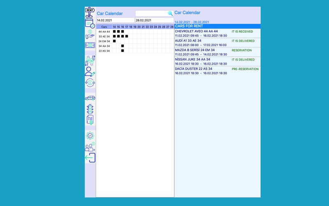Click the dollar circulation arrows icon
This screenshot has height=206, width=329.
coord(90,83)
